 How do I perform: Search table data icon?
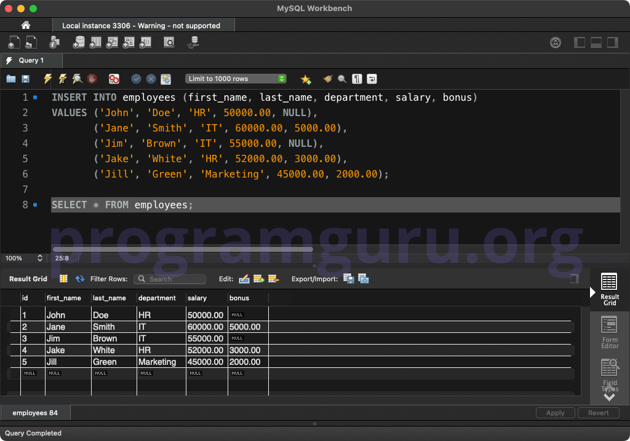(x=169, y=42)
